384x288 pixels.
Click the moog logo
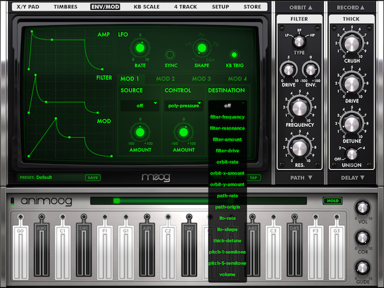[x=156, y=177]
